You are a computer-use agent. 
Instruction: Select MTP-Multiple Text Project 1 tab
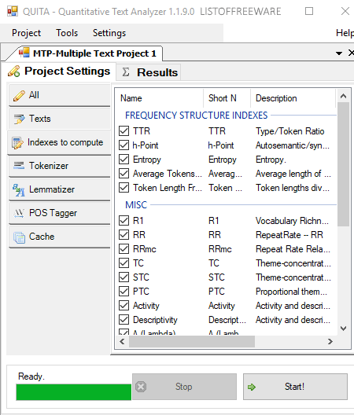[x=88, y=53]
